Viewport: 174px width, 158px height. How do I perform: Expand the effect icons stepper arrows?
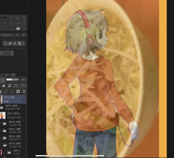coord(24,44)
